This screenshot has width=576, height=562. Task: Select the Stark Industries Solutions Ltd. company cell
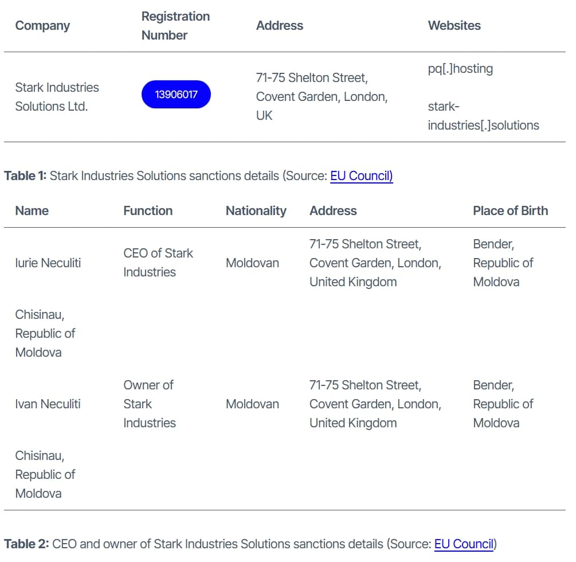(57, 97)
